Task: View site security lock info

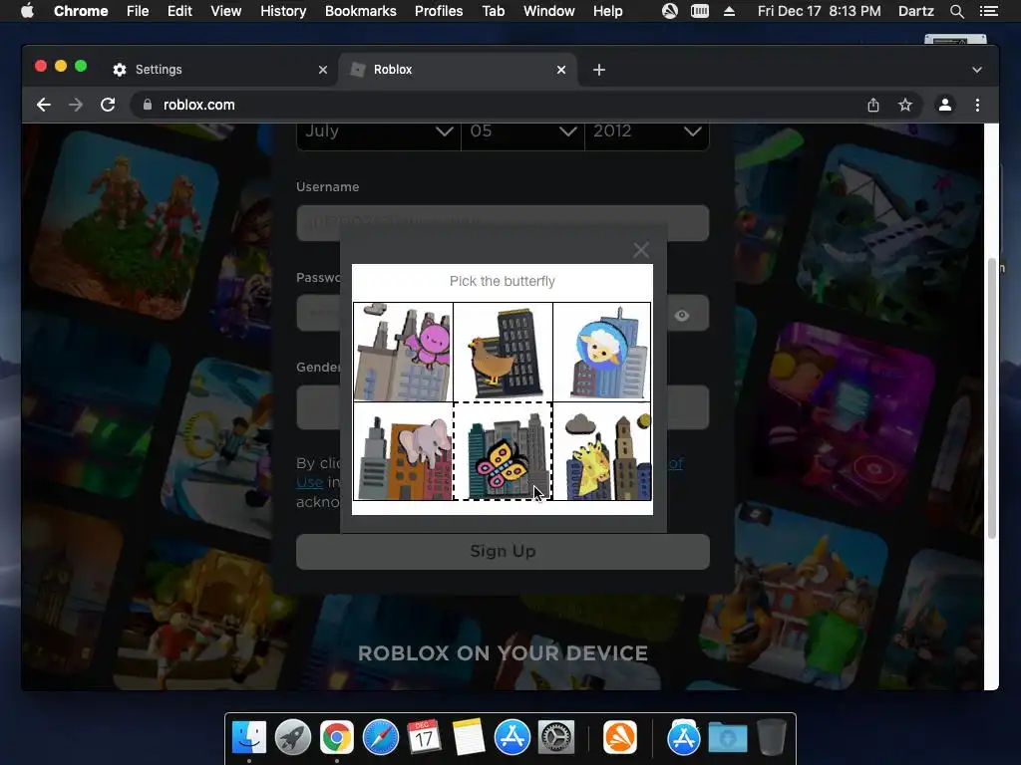Action: point(148,105)
